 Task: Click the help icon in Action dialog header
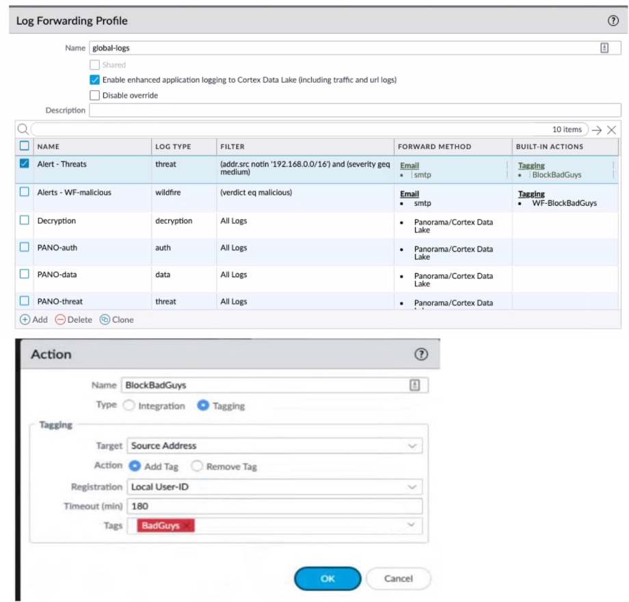421,354
